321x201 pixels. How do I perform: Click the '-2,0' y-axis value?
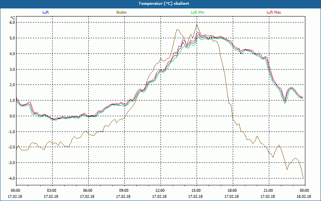tap(12, 147)
